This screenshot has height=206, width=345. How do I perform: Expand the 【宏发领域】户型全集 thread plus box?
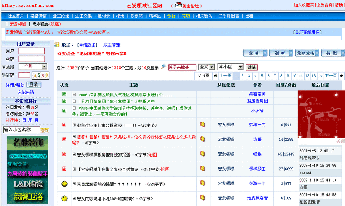pos(74,169)
